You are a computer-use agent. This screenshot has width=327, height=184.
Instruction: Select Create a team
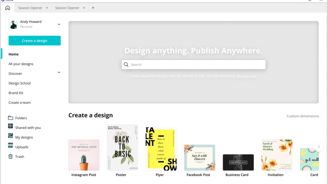coord(19,103)
